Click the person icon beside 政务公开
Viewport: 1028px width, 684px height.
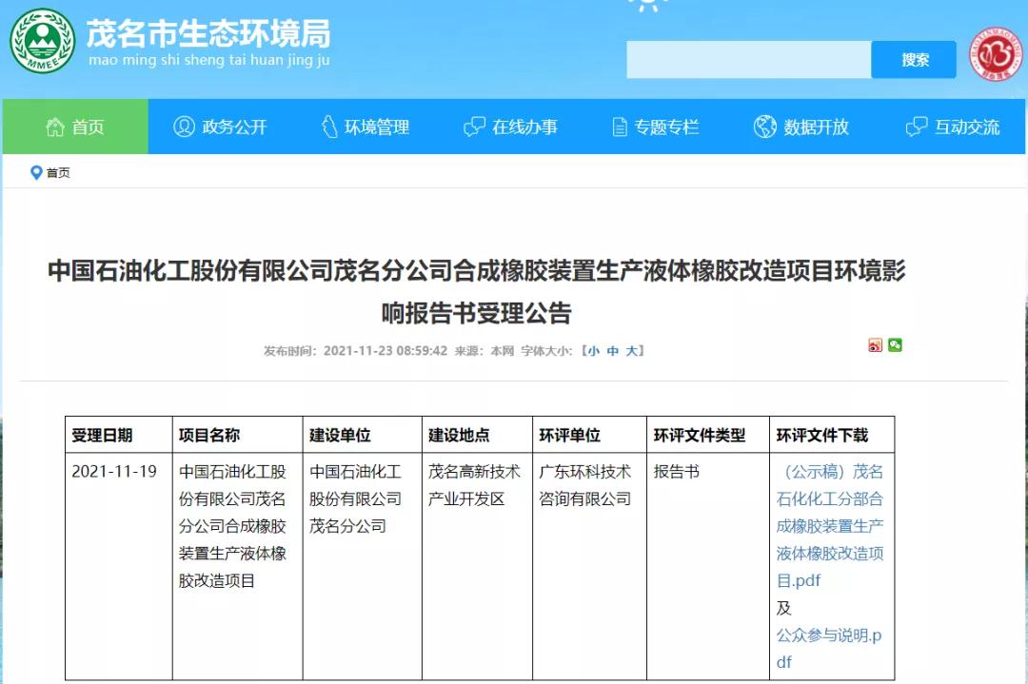(184, 127)
